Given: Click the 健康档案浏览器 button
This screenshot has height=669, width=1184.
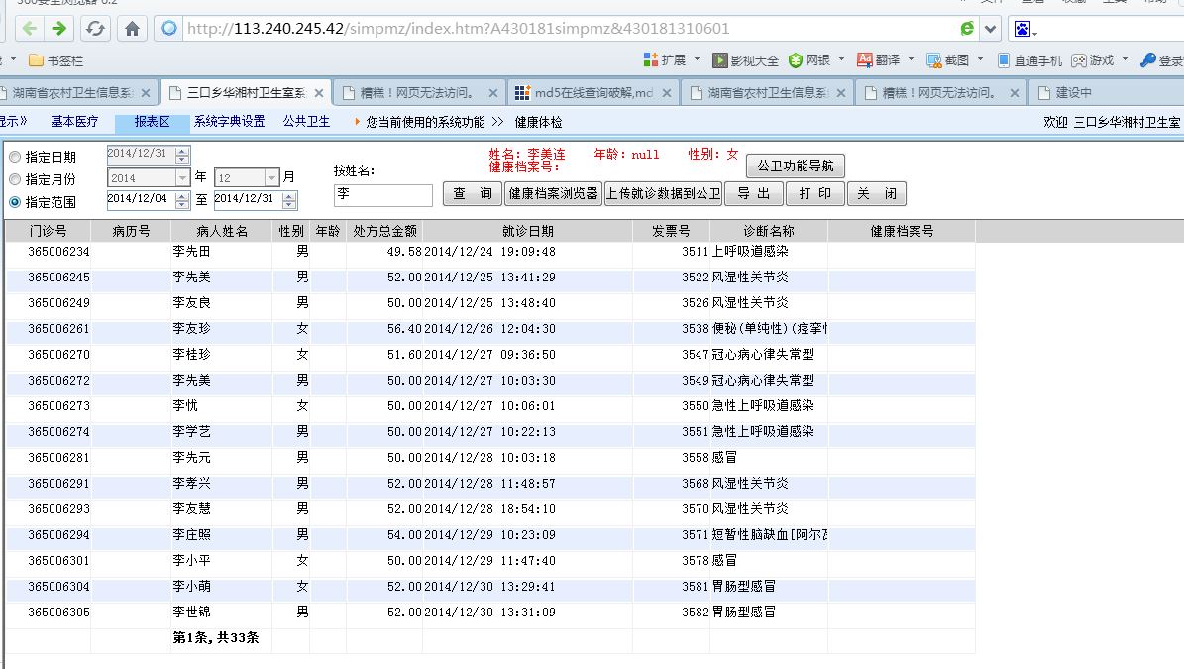Looking at the screenshot, I should point(553,194).
